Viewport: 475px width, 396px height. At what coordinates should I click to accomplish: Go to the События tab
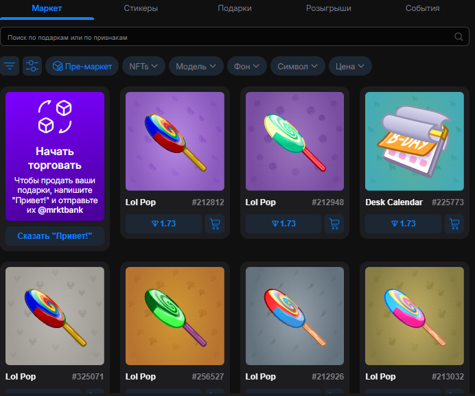pyautogui.click(x=422, y=9)
